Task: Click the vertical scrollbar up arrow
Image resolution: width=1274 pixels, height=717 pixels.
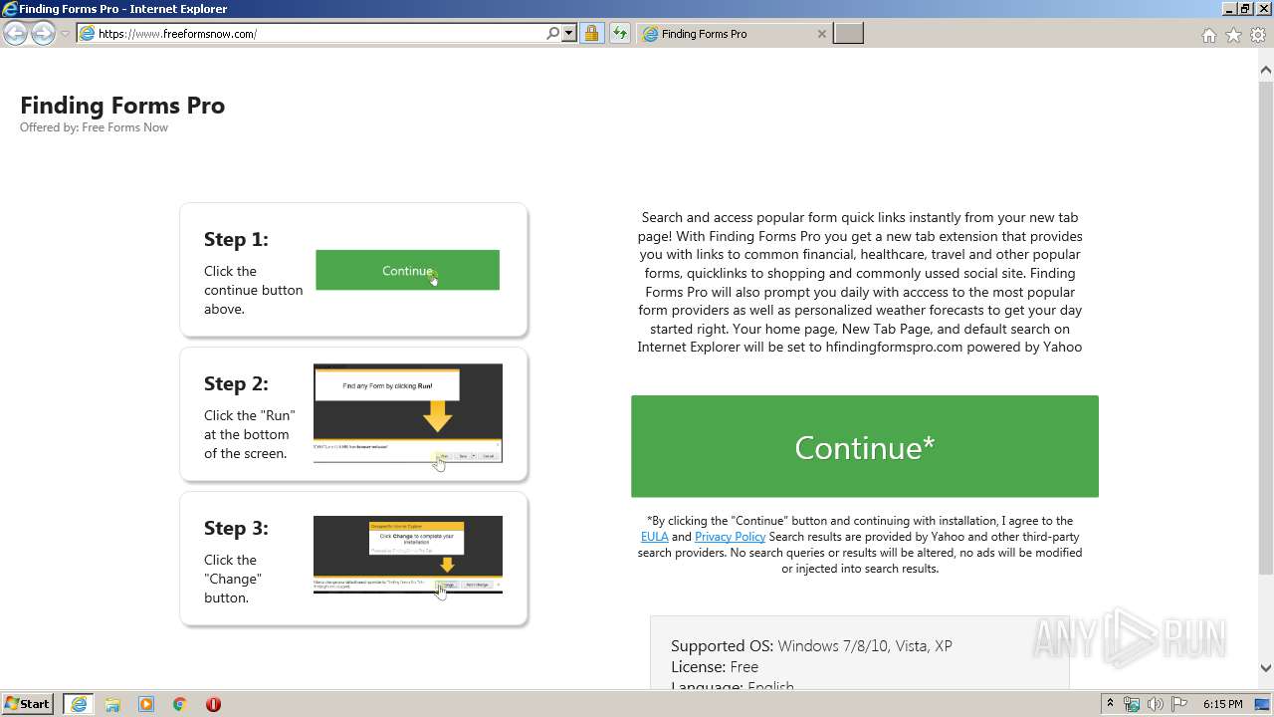Action: pyautogui.click(x=1266, y=71)
